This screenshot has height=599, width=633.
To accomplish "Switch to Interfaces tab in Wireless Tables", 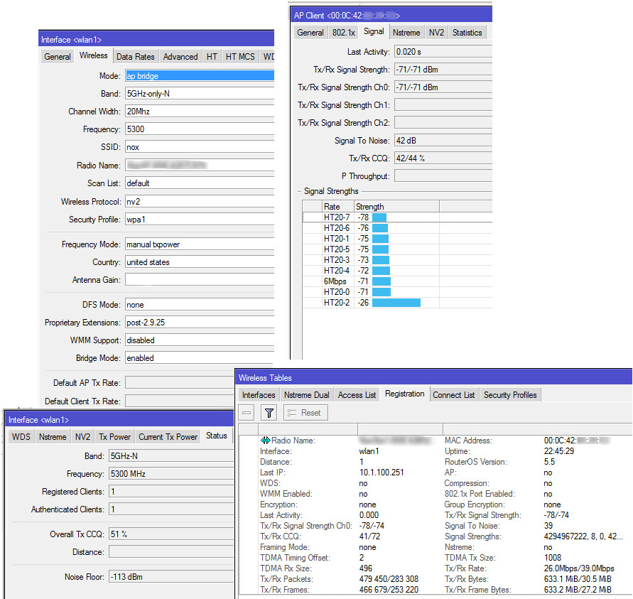I will pos(259,395).
